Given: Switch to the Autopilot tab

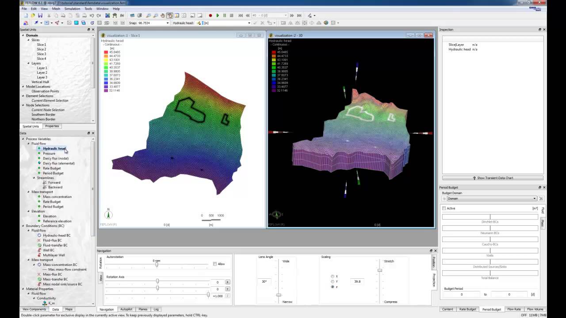Looking at the screenshot, I should click(x=126, y=309).
